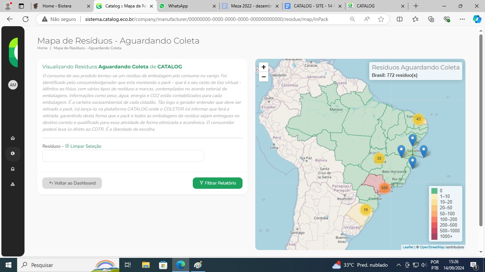Open the Edge collections icon

(431, 19)
